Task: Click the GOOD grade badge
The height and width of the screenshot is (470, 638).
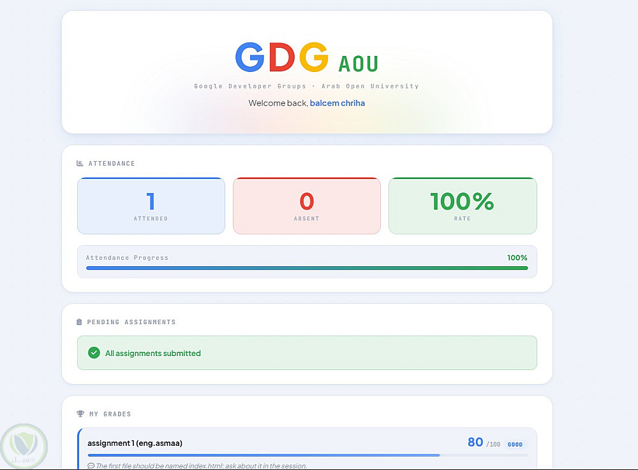Action: pyautogui.click(x=515, y=445)
